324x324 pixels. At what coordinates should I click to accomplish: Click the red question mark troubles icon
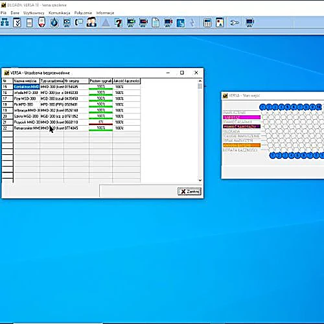118,22
